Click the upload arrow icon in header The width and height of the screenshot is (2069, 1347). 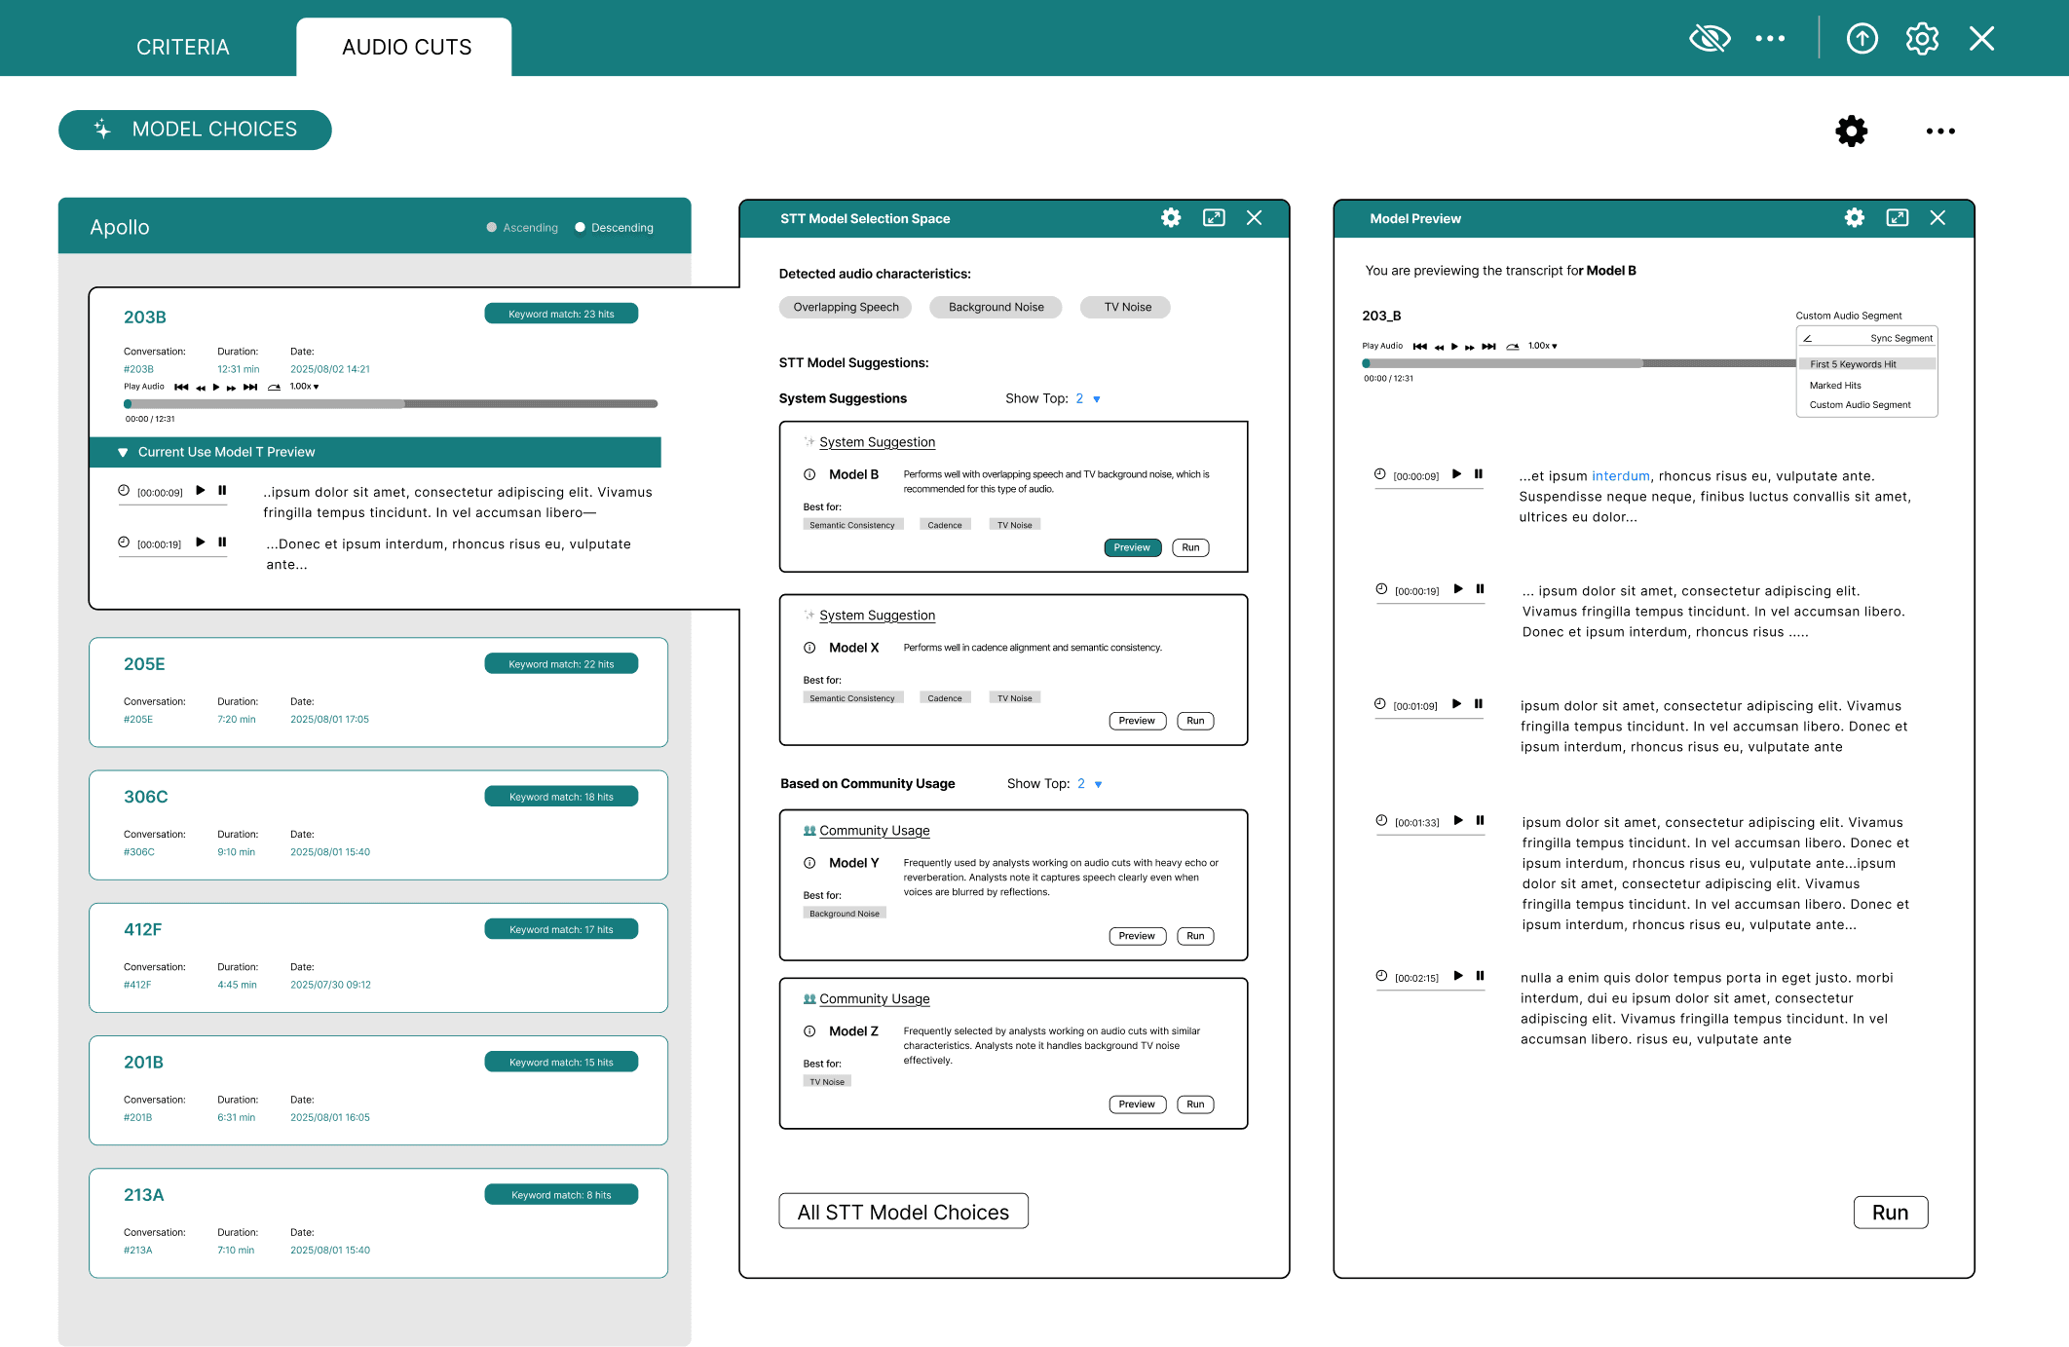click(x=1862, y=39)
